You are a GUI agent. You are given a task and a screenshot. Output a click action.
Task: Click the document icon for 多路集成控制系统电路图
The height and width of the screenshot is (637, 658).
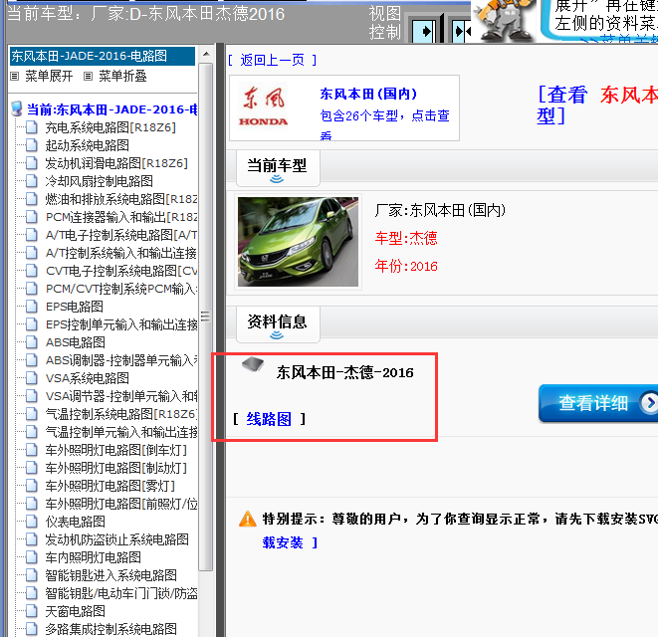click(32, 629)
